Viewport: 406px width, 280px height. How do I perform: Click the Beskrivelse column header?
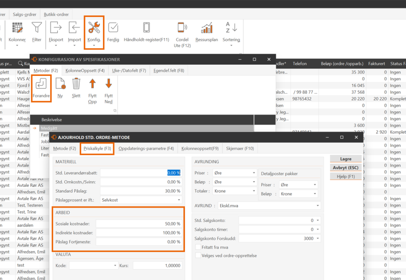click(x=52, y=120)
